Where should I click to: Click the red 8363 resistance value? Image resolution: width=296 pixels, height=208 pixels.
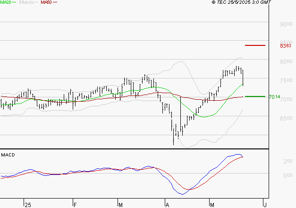click(286, 46)
